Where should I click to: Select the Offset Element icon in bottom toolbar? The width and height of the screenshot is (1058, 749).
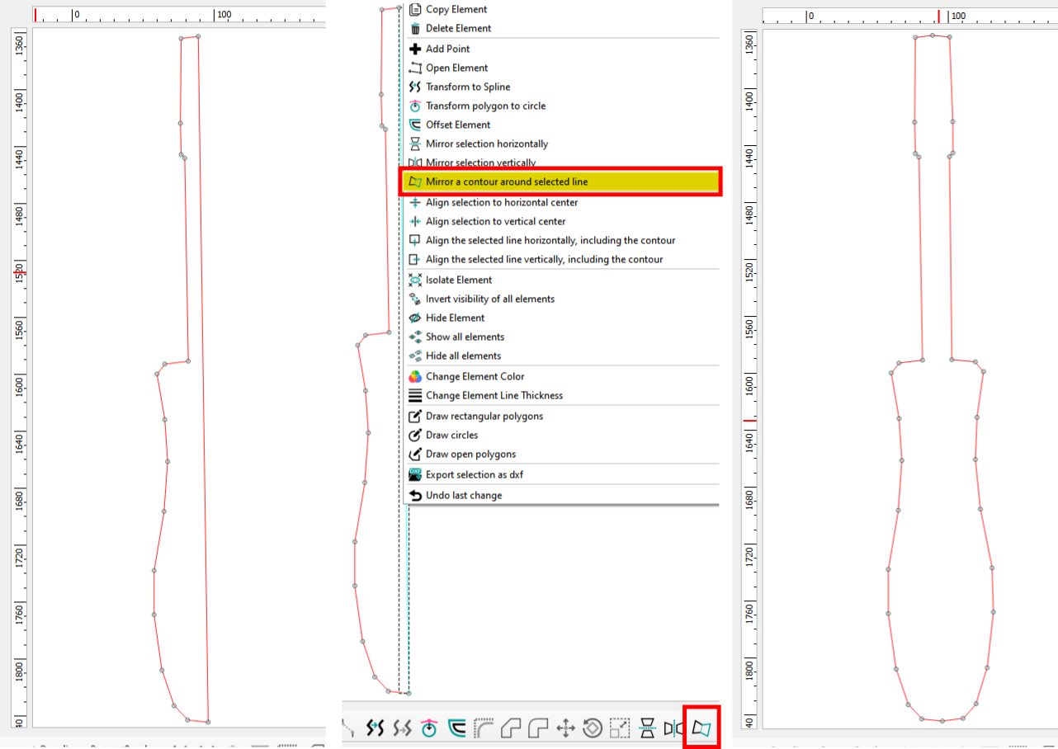click(x=456, y=728)
